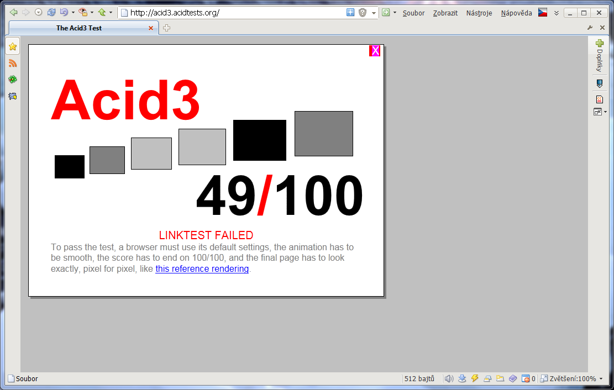This screenshot has height=390, width=614.
Task: Click the security shield icon in address bar
Action: click(x=363, y=13)
